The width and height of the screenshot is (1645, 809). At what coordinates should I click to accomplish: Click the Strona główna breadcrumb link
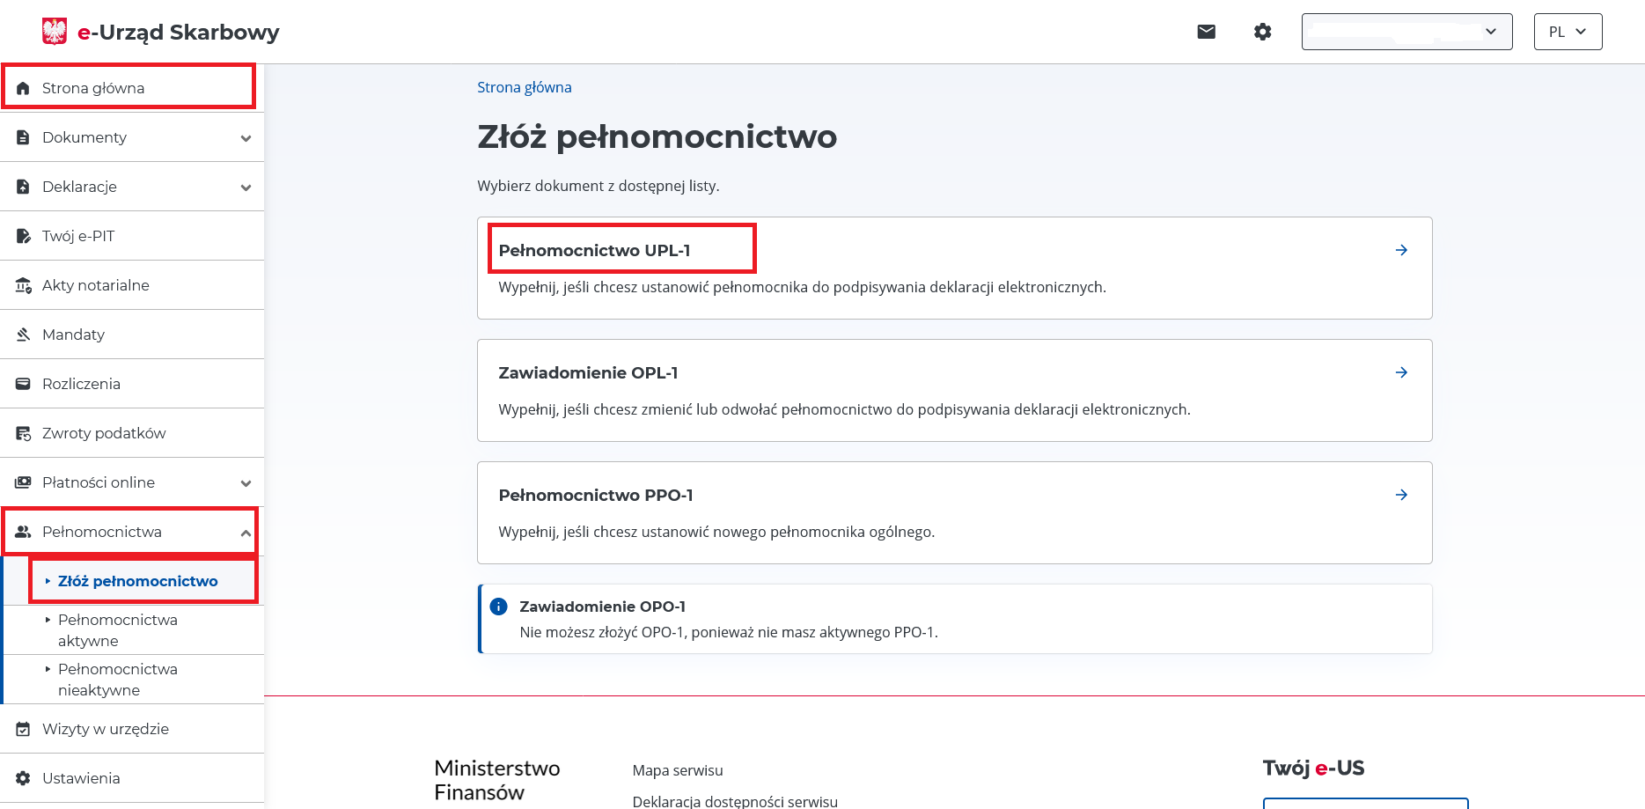[x=525, y=87]
